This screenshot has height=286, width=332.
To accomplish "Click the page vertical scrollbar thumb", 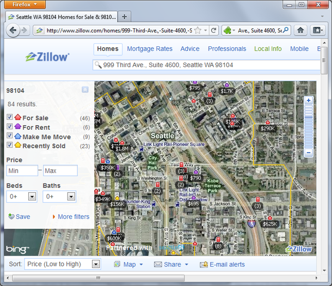I will tap(324, 60).
